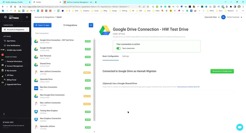Click the pause recording button
Viewport: 246px width, 133px height.
2,65
